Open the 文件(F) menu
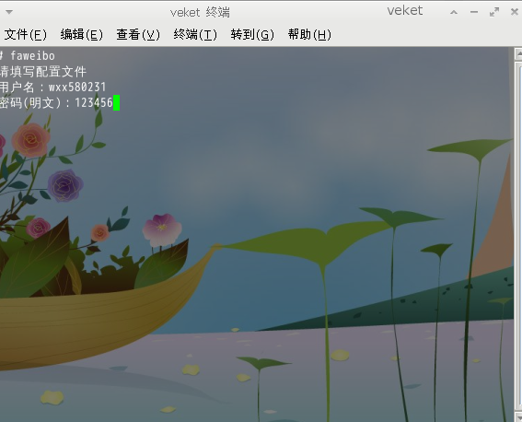Image resolution: width=522 pixels, height=422 pixels. (26, 34)
